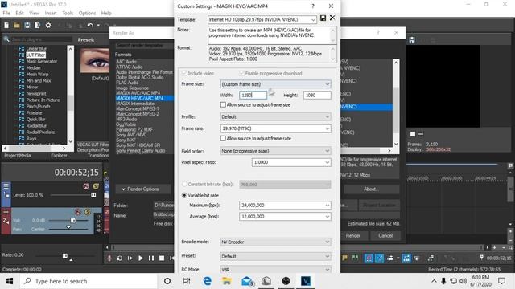The height and width of the screenshot is (289, 515).
Task: Click Cancel in the Render As dialog
Action: [385, 235]
